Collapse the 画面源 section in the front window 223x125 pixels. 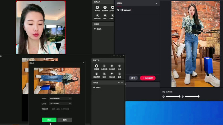[x=122, y=83]
